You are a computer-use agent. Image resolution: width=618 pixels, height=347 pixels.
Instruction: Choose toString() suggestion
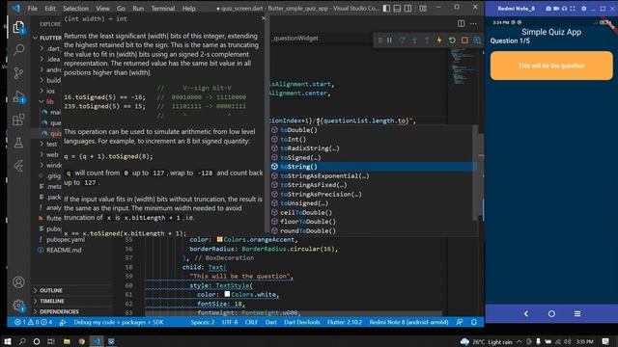tap(373, 167)
